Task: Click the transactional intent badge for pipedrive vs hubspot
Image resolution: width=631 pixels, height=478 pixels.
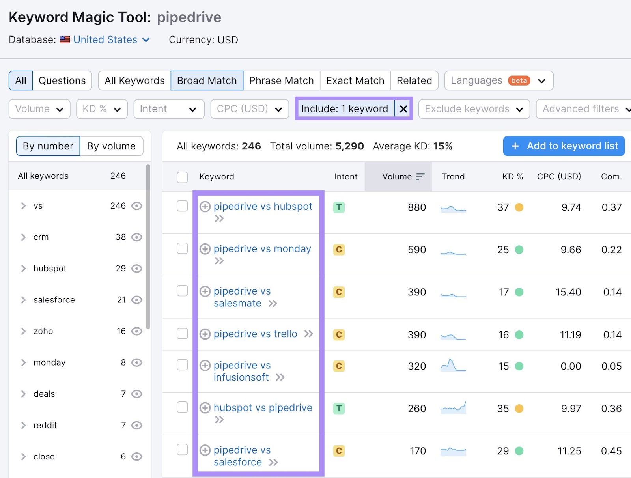Action: (339, 207)
